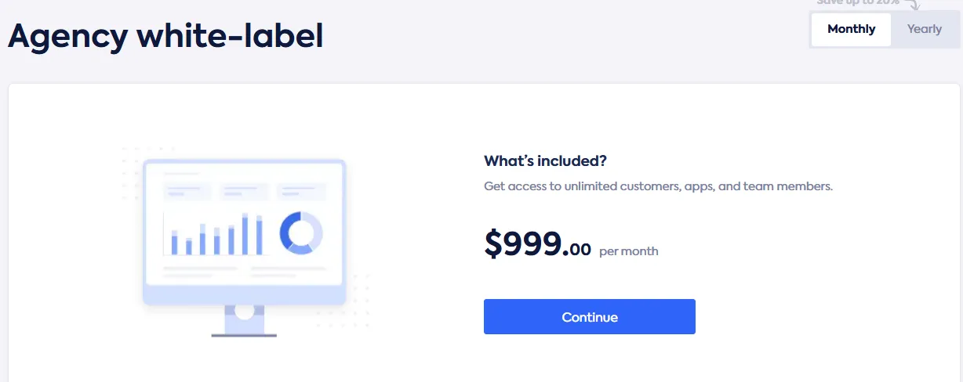Select the Monthly billing option
Image resolution: width=963 pixels, height=382 pixels.
click(851, 30)
